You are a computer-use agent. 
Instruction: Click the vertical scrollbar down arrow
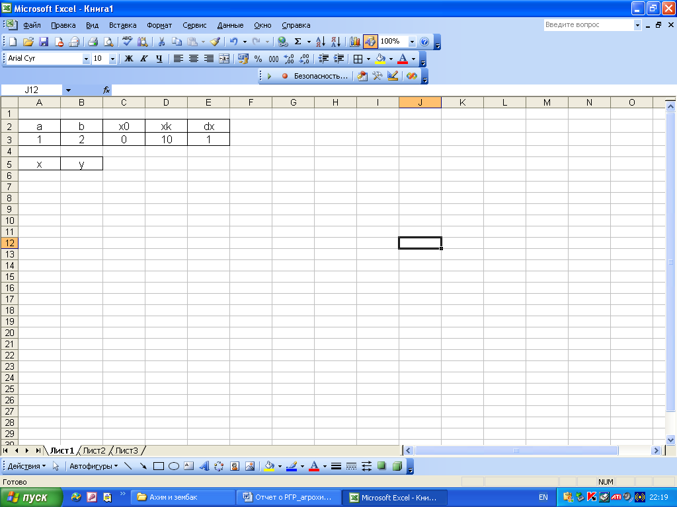[x=670, y=440]
